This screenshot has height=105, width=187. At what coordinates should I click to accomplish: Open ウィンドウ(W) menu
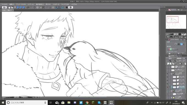(65, 4)
